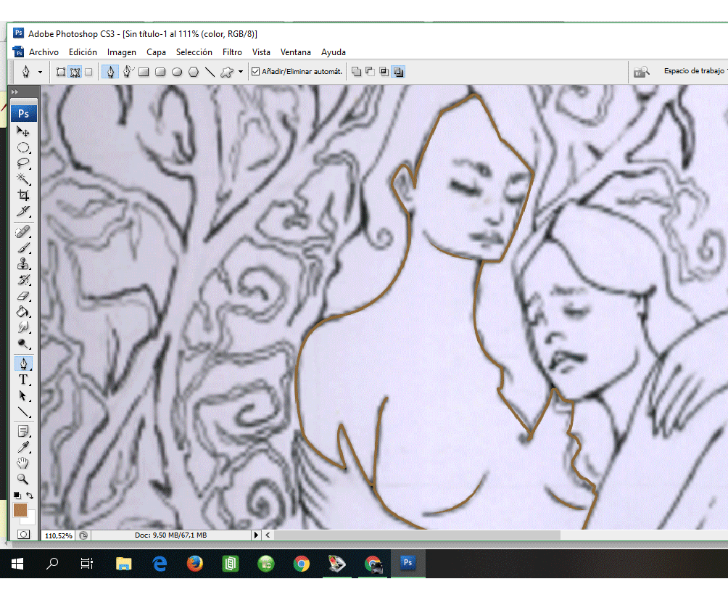728x600 pixels.
Task: Click the status bar info arrow button
Action: [255, 535]
